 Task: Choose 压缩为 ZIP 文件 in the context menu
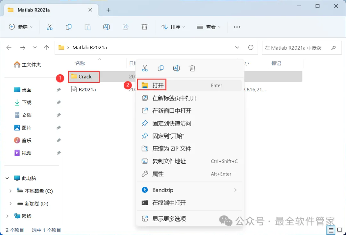(x=189, y=149)
